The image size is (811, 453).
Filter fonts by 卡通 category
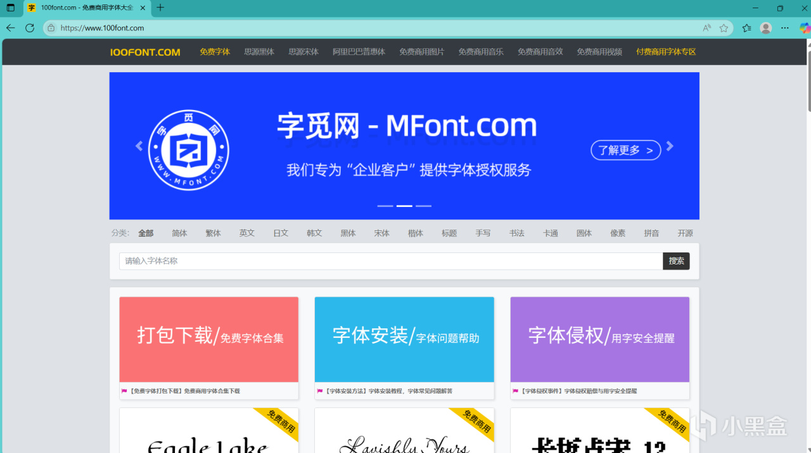(x=551, y=233)
